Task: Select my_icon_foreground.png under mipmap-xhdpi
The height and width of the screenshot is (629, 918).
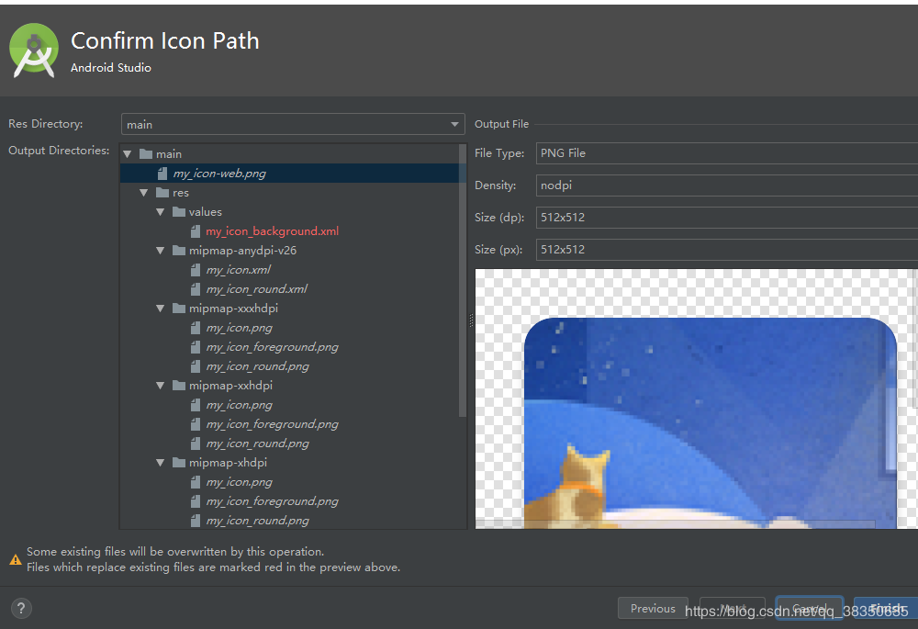Action: click(273, 502)
